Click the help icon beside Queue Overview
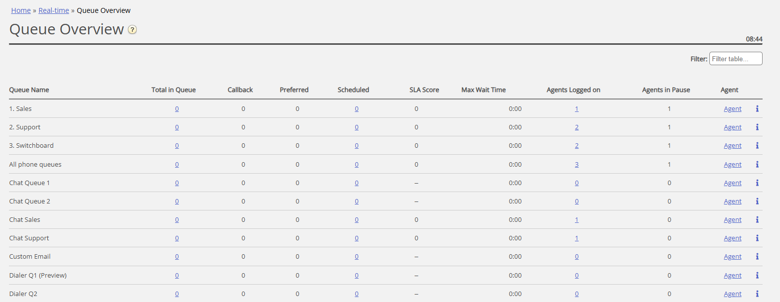Viewport: 780px width, 302px height. (132, 30)
